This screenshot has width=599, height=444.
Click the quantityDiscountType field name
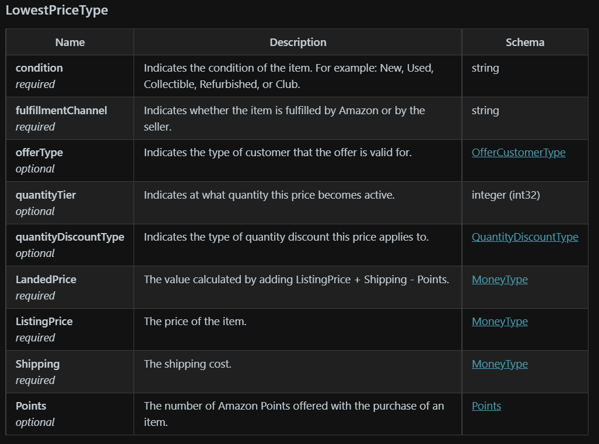71,237
